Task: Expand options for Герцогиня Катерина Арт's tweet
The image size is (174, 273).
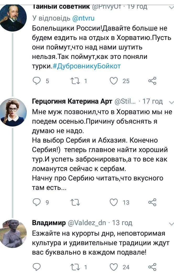Action: coord(171,103)
